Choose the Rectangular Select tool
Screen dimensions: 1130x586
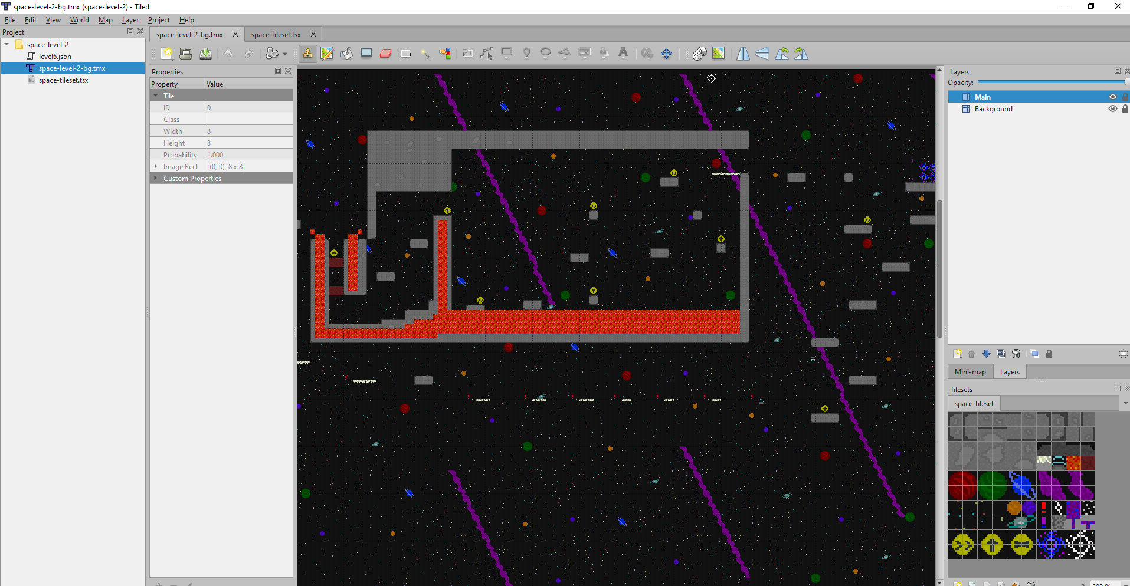click(x=405, y=54)
